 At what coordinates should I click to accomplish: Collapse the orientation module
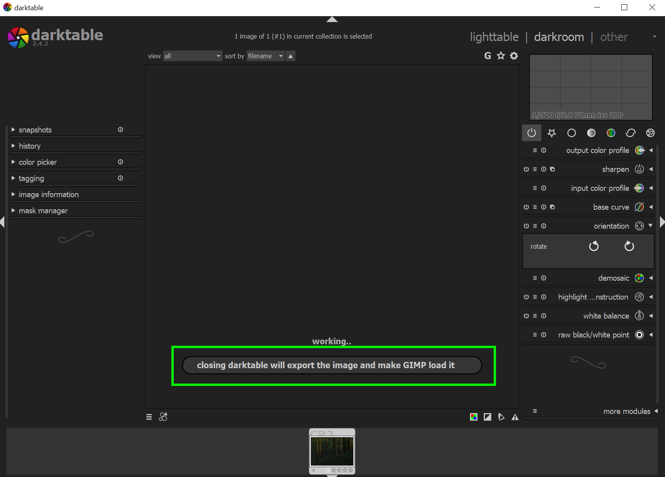click(x=650, y=225)
